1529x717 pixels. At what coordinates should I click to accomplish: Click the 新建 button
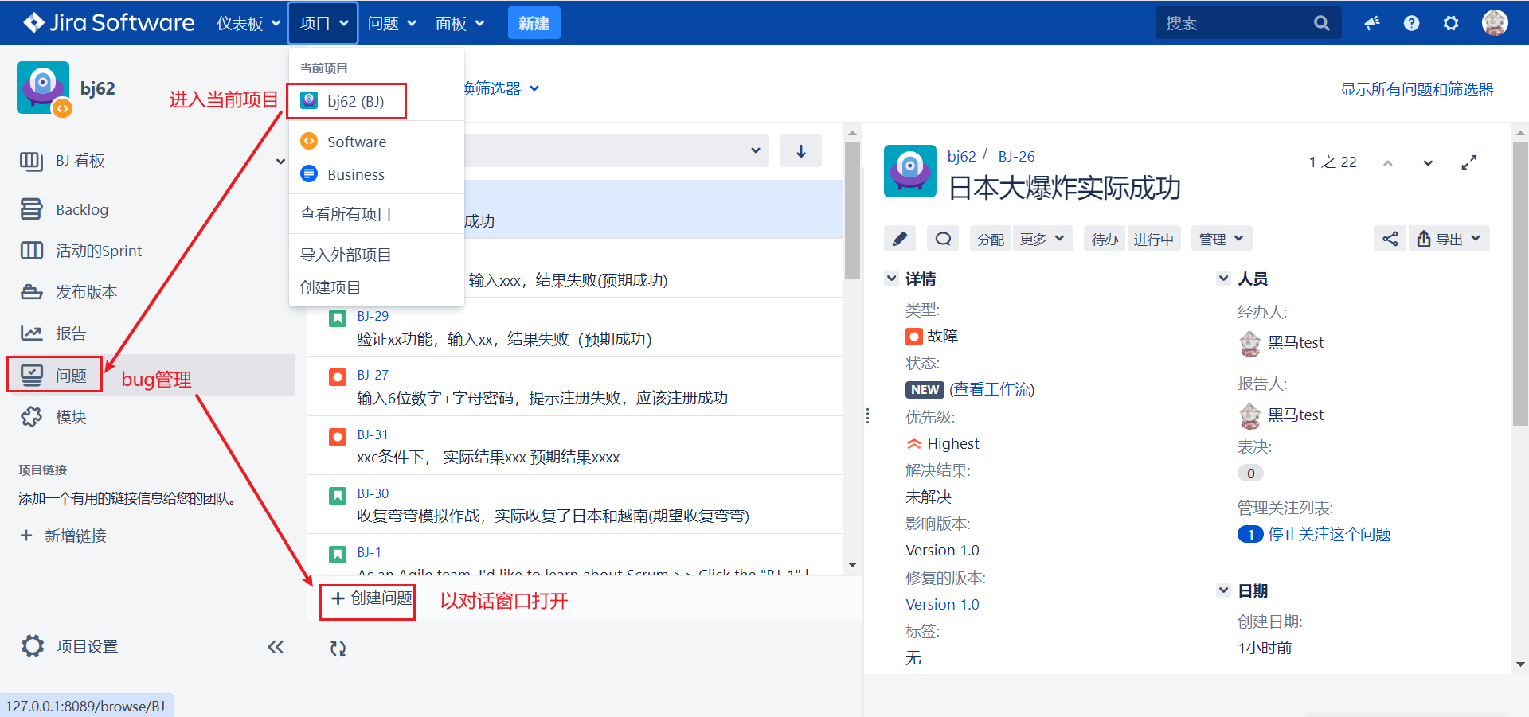[x=534, y=23]
